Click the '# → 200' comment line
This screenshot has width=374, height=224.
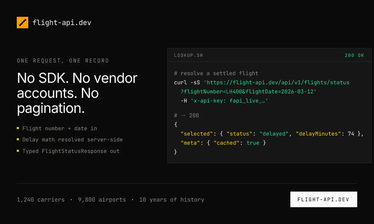point(186,116)
